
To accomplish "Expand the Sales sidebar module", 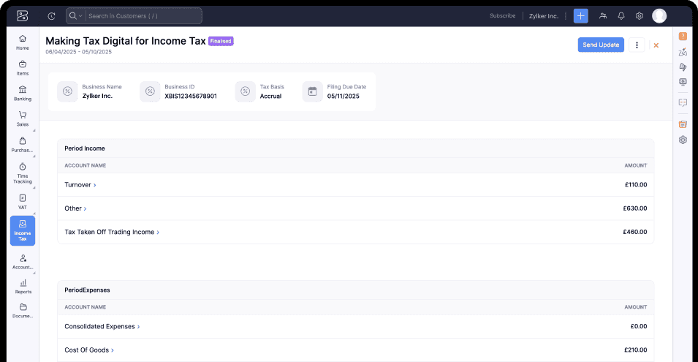I will point(23,118).
